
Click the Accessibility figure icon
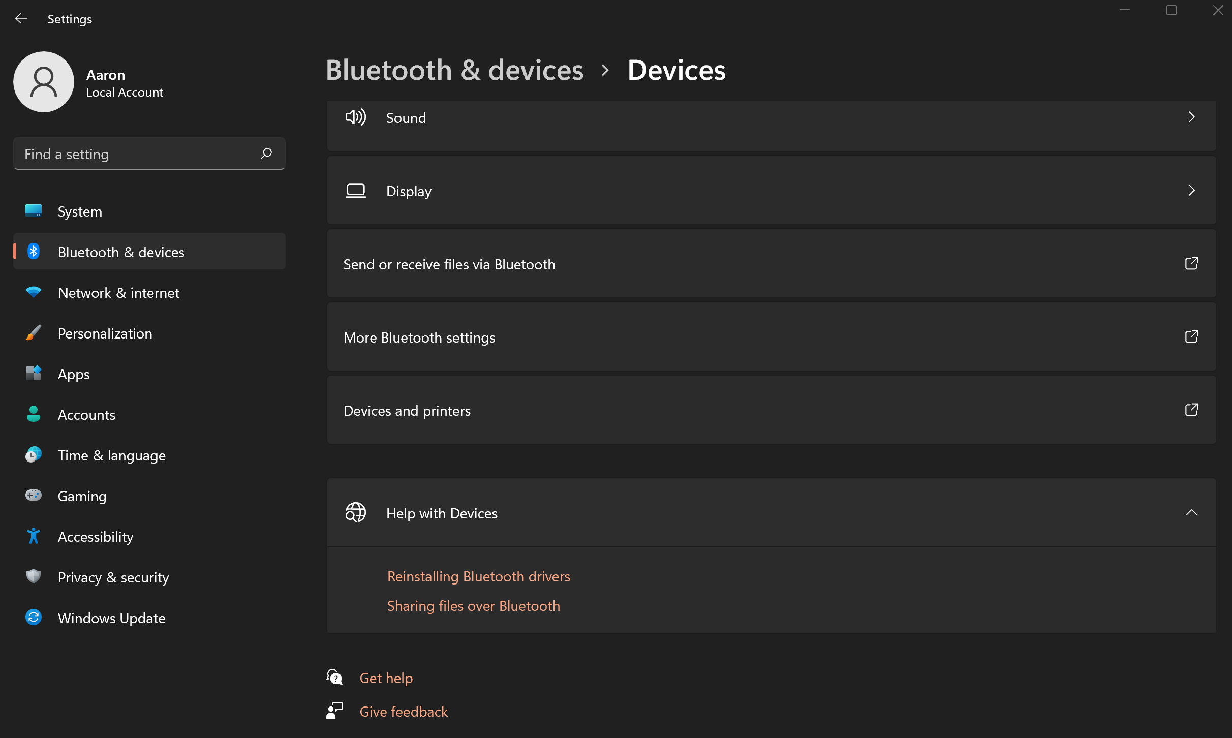click(x=34, y=536)
